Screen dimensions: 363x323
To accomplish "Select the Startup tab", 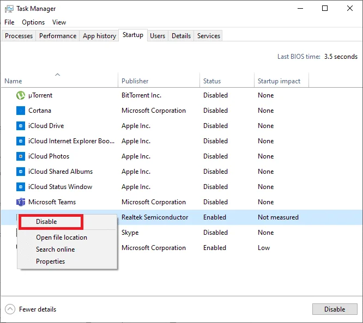I will [x=133, y=35].
